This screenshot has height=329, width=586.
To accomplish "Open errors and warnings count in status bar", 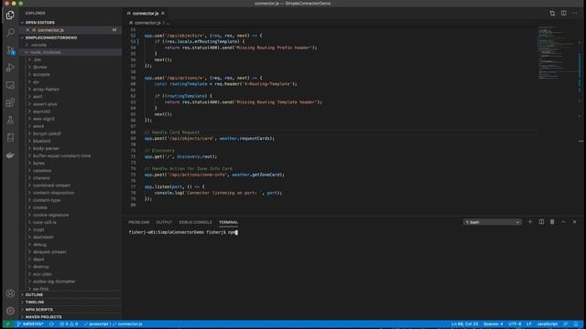I will click(69, 324).
